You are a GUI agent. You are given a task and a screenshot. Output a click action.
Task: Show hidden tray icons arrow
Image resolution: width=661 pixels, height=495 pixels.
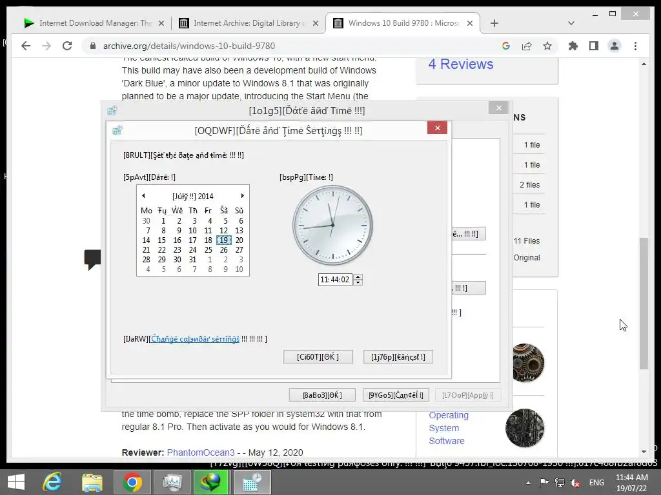tap(528, 483)
